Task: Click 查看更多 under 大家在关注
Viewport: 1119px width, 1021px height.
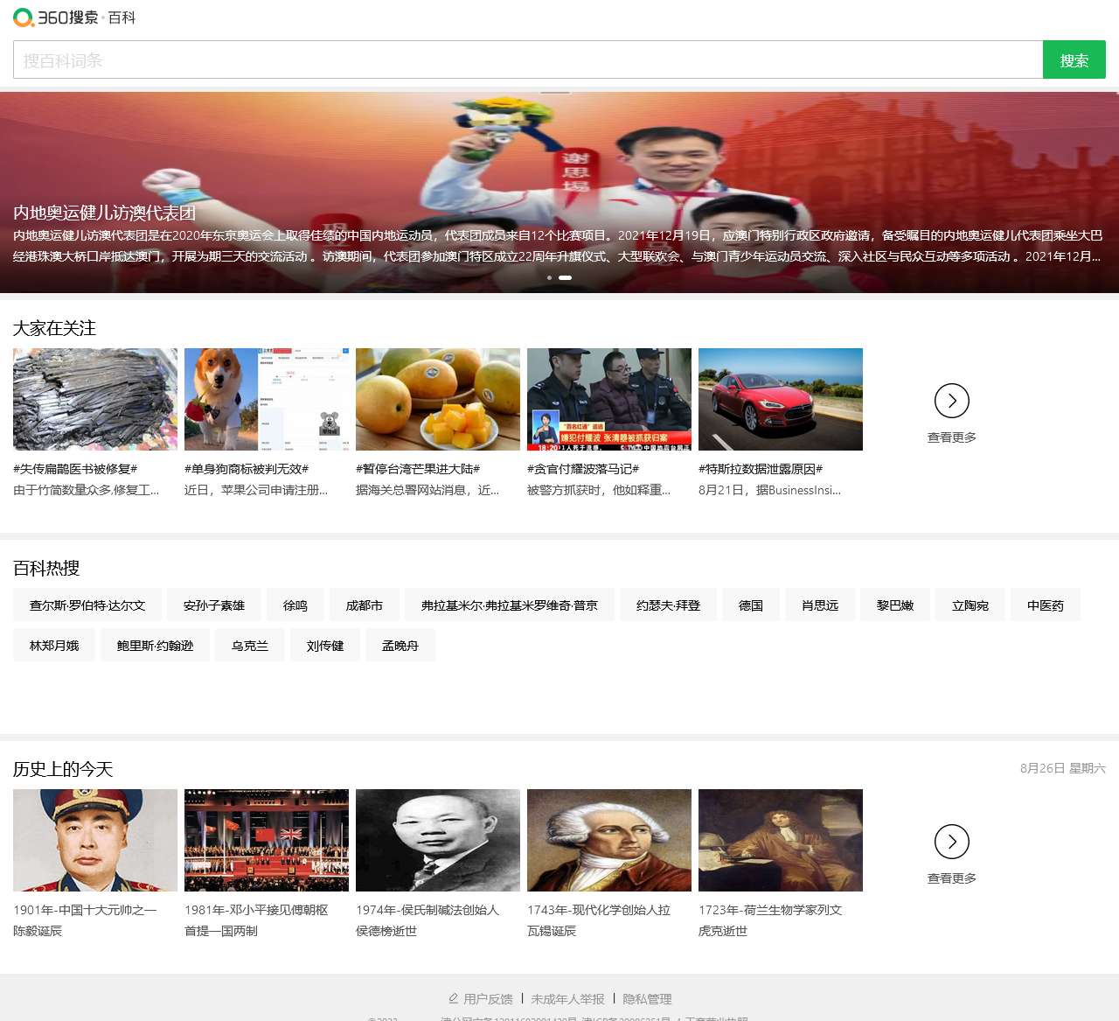Action: [x=952, y=437]
